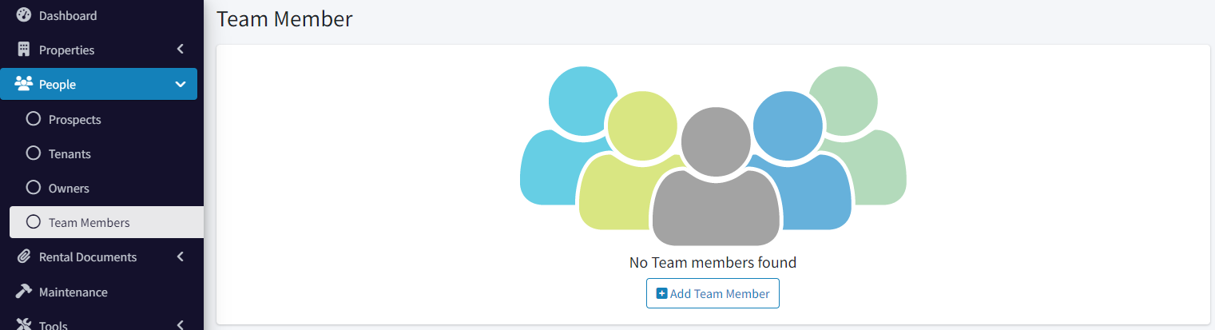Click the Properties building icon

click(x=23, y=50)
